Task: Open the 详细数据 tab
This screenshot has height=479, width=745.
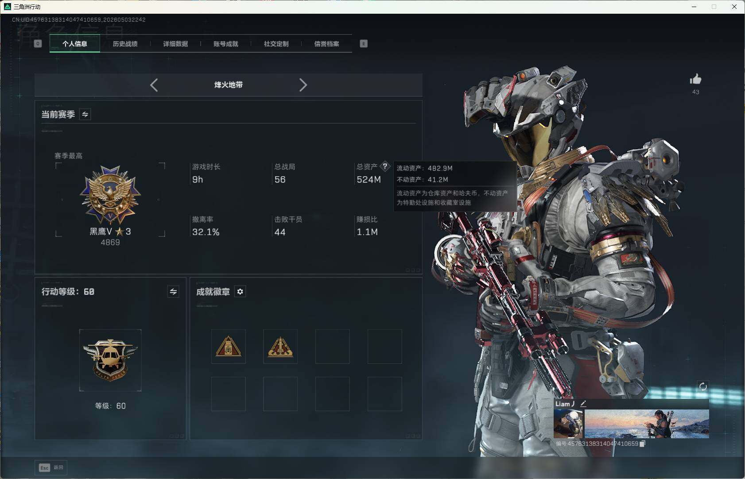Action: (x=175, y=43)
